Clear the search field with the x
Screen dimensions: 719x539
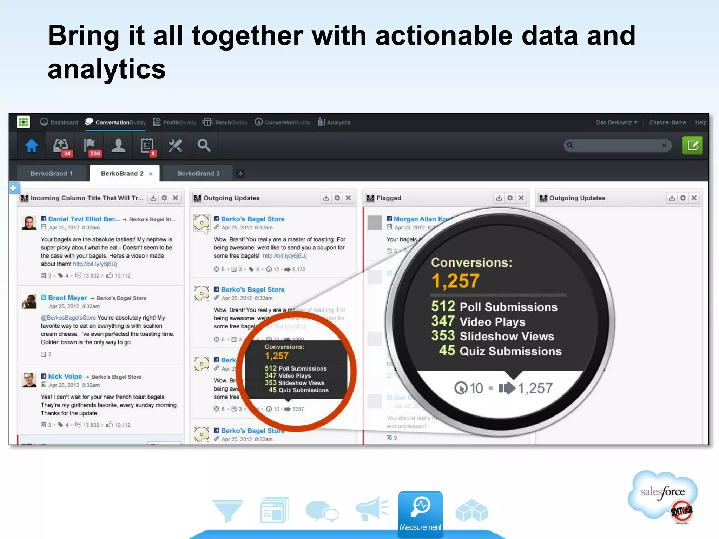coord(664,145)
